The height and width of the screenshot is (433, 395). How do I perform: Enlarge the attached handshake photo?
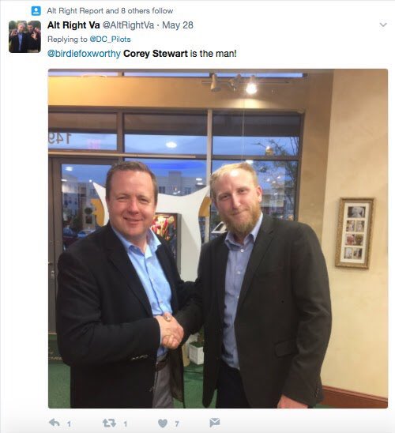coord(218,239)
